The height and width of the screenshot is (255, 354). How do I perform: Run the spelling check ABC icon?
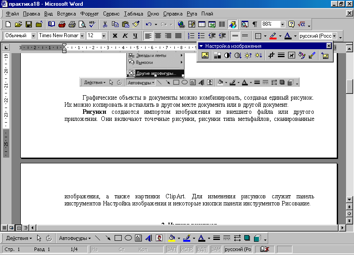[x=92, y=24]
